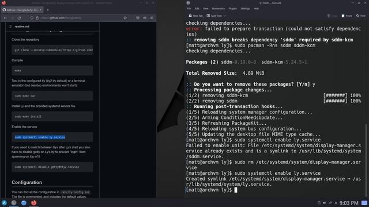Click 'Total Removed Size: 4.89 MiB' text
369x207 pixels.
(x=225, y=73)
